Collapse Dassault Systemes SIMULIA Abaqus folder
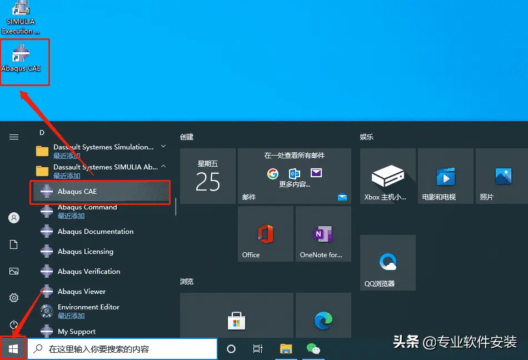The image size is (528, 360). (101, 171)
